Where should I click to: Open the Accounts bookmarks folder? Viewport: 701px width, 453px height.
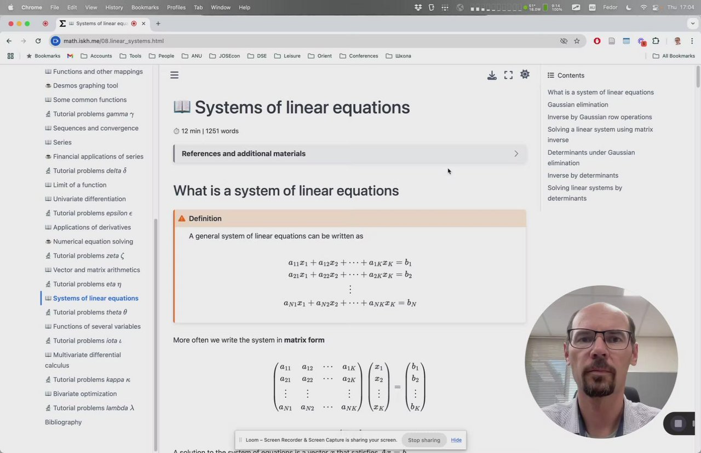click(96, 56)
